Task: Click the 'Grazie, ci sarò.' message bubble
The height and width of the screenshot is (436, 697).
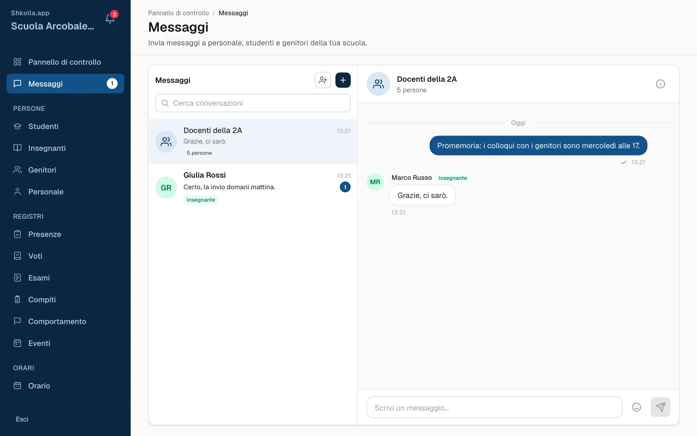Action: pyautogui.click(x=423, y=195)
